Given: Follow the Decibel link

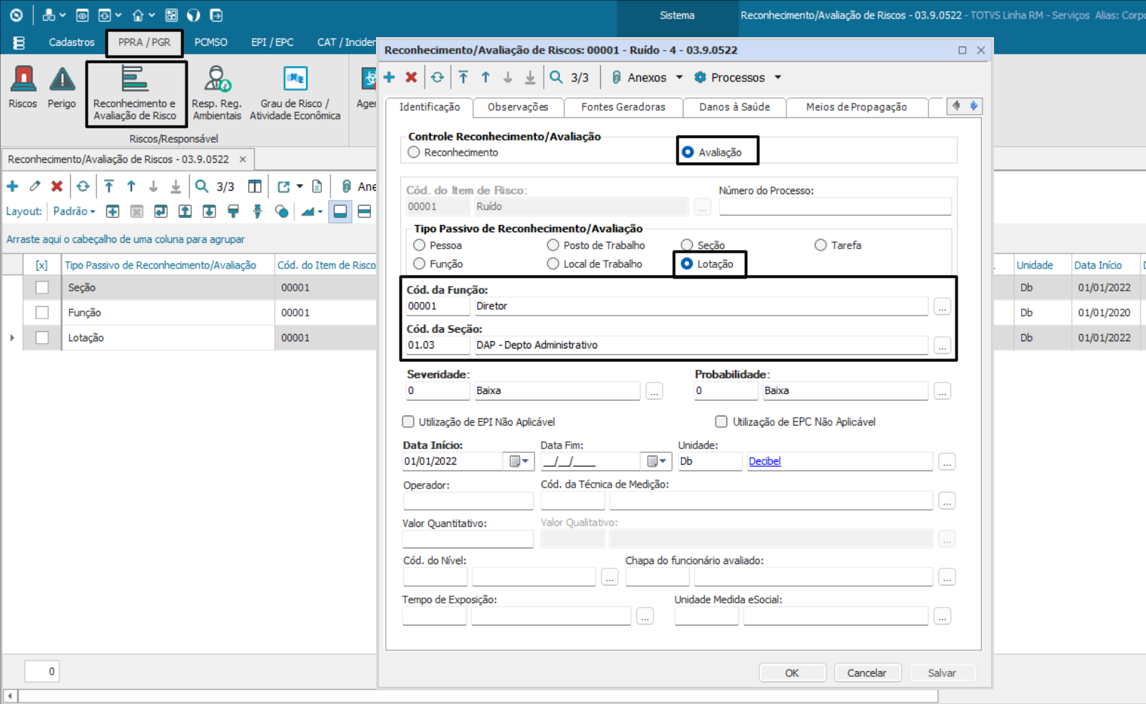Looking at the screenshot, I should [x=764, y=461].
